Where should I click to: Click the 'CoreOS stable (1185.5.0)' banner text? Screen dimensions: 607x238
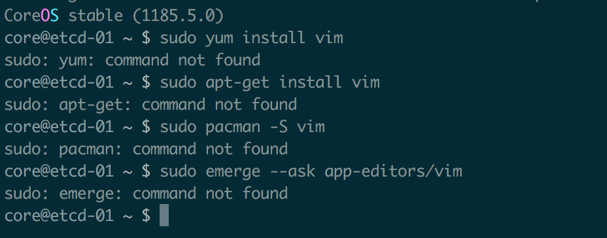click(x=114, y=16)
